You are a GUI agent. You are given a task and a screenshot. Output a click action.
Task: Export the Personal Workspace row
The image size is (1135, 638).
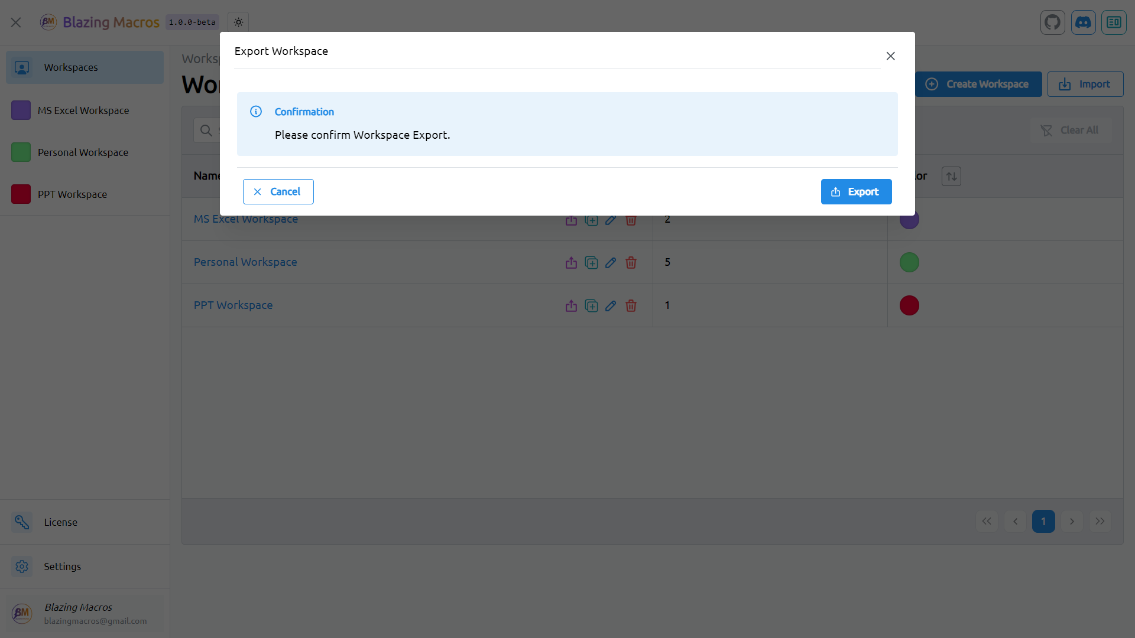(571, 263)
